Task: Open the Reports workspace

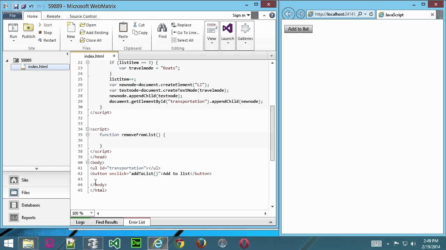Action: pyautogui.click(x=36, y=218)
